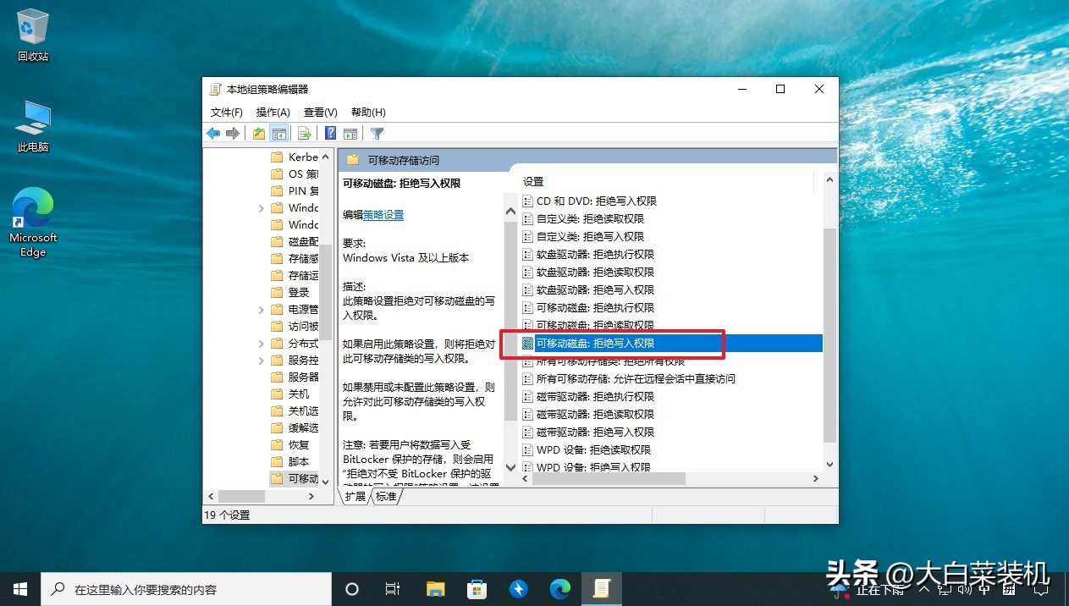The height and width of the screenshot is (606, 1069).
Task: Select the CD 和 DVD: 拒绝写入权限 policy
Action: point(596,201)
